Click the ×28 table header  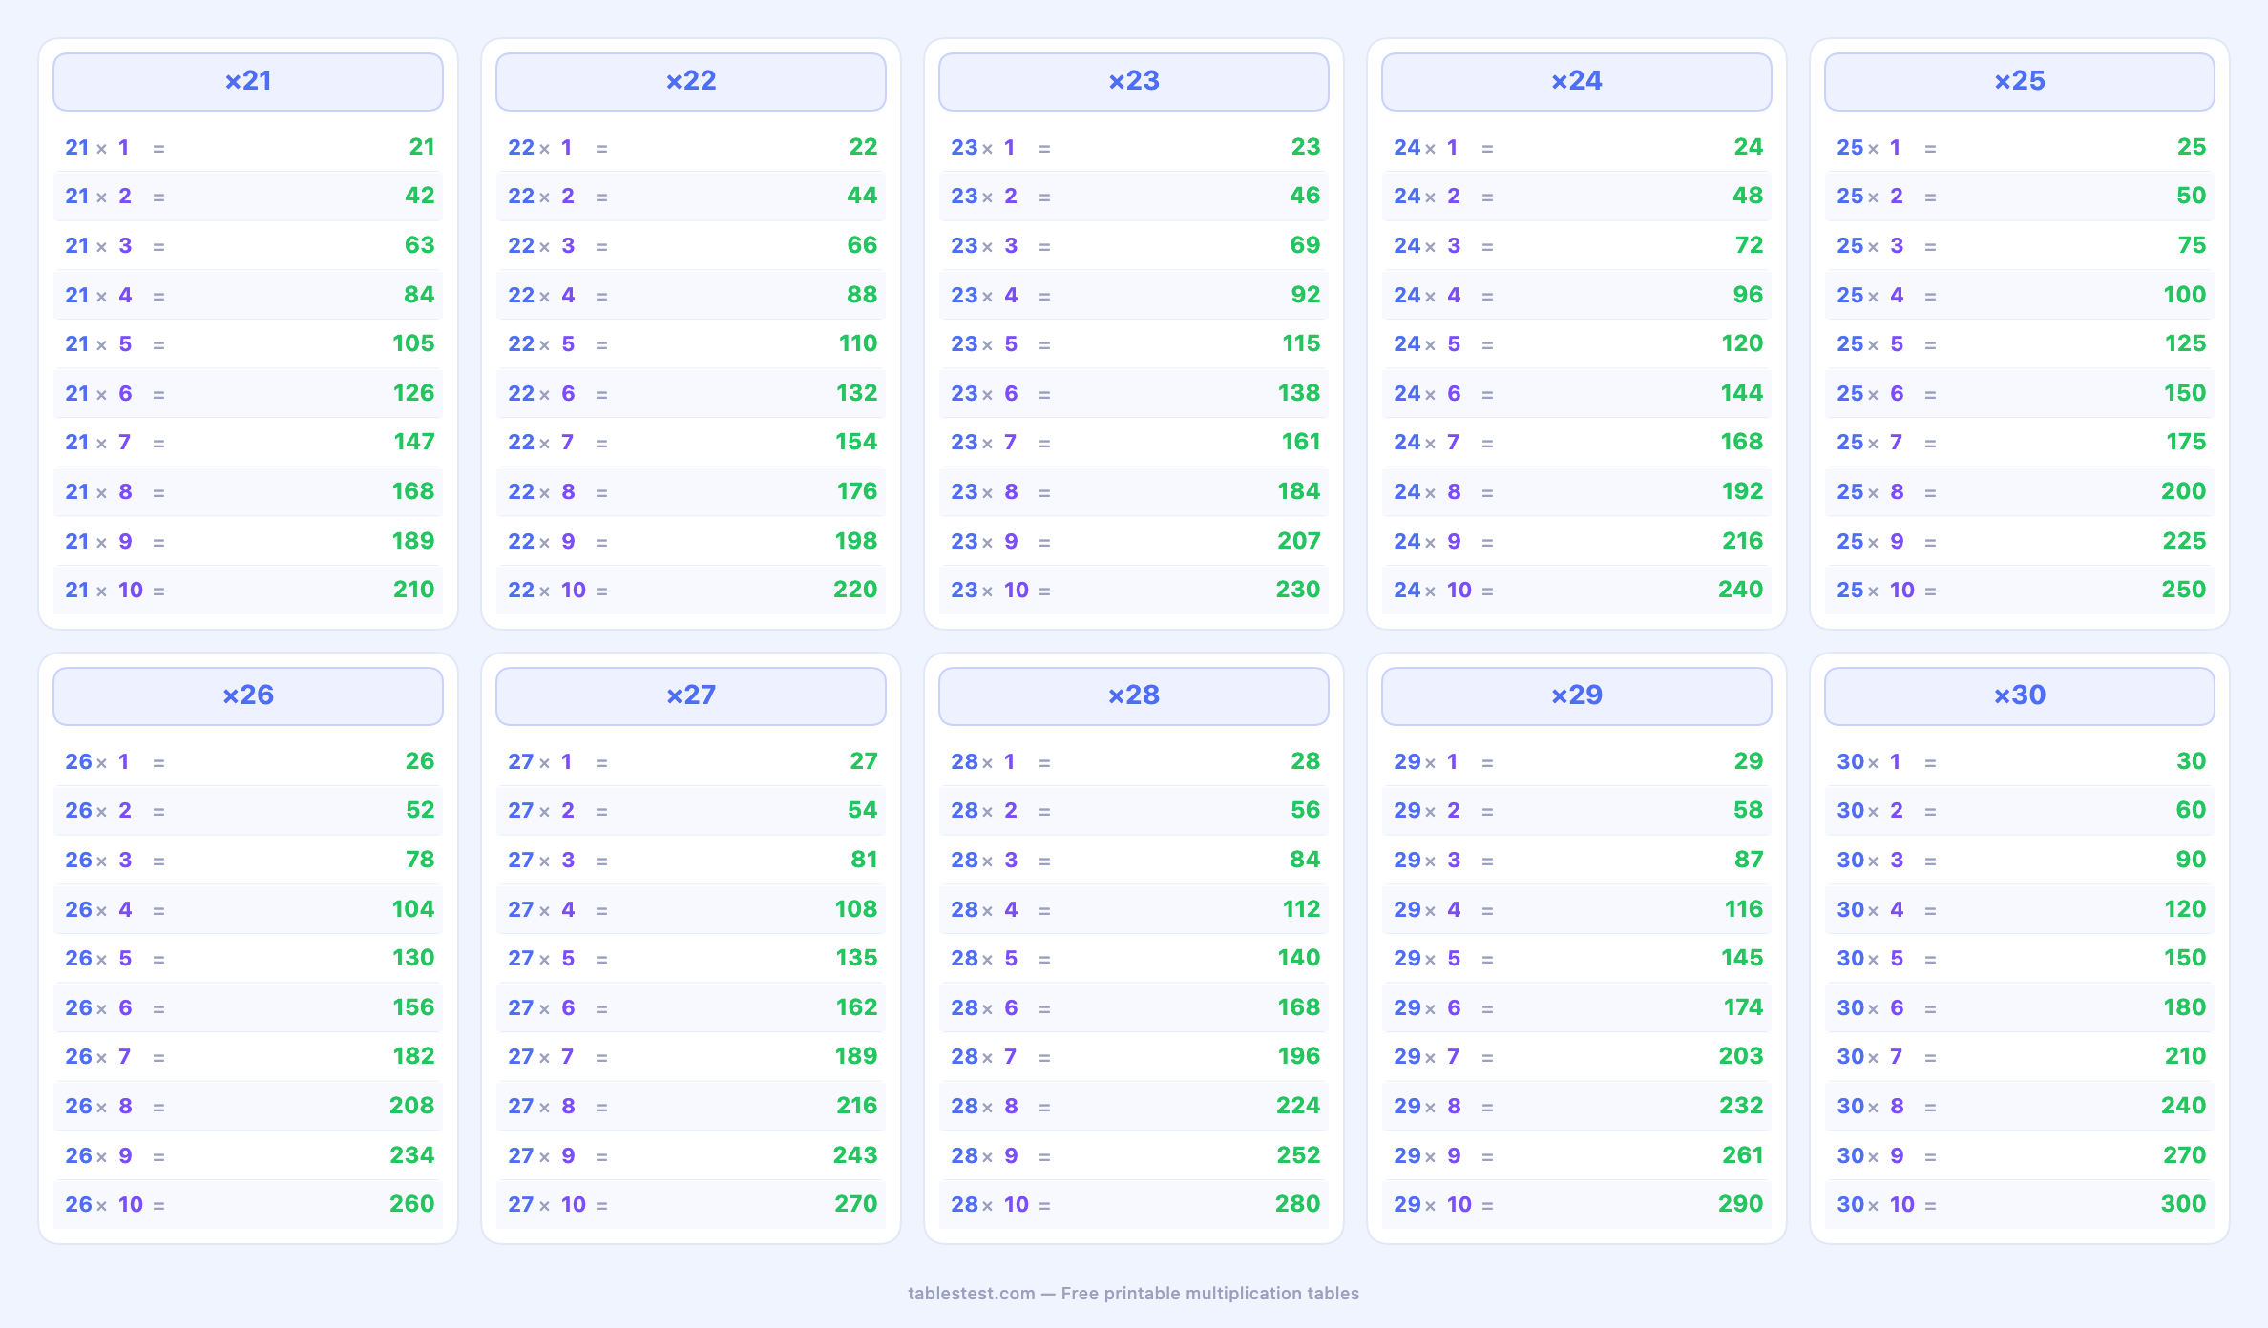(x=1133, y=695)
